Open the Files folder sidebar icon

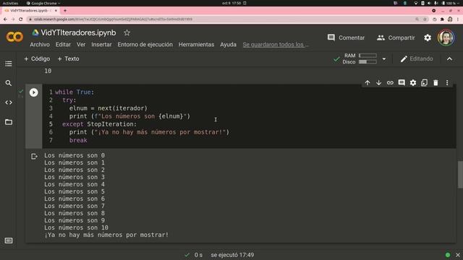9,122
